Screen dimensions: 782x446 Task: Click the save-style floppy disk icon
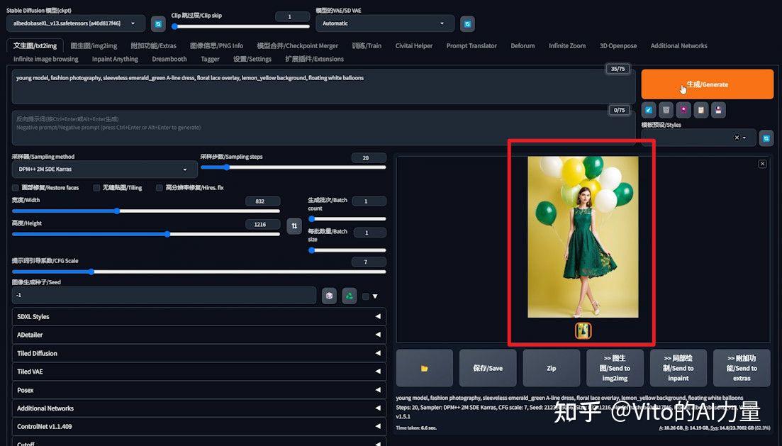718,110
